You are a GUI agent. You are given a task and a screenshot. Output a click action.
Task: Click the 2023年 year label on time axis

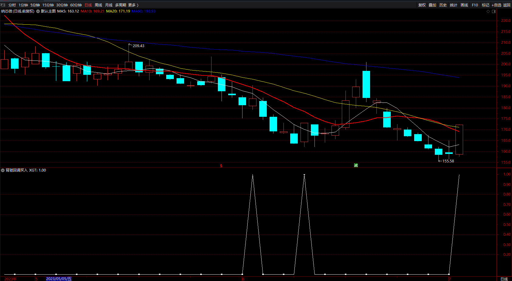[x=11, y=279]
